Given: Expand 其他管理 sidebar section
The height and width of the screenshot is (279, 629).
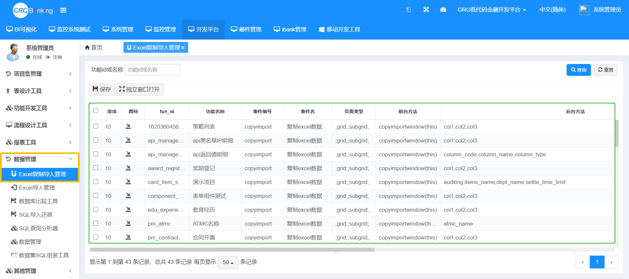Looking at the screenshot, I should (40, 271).
